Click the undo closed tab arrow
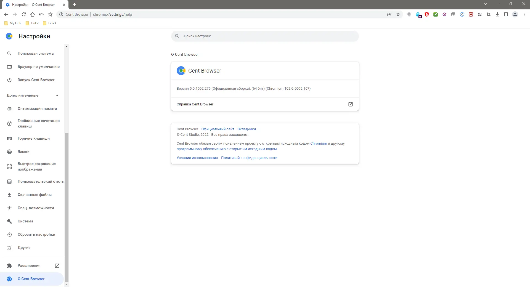530x287 pixels. pyautogui.click(x=41, y=14)
